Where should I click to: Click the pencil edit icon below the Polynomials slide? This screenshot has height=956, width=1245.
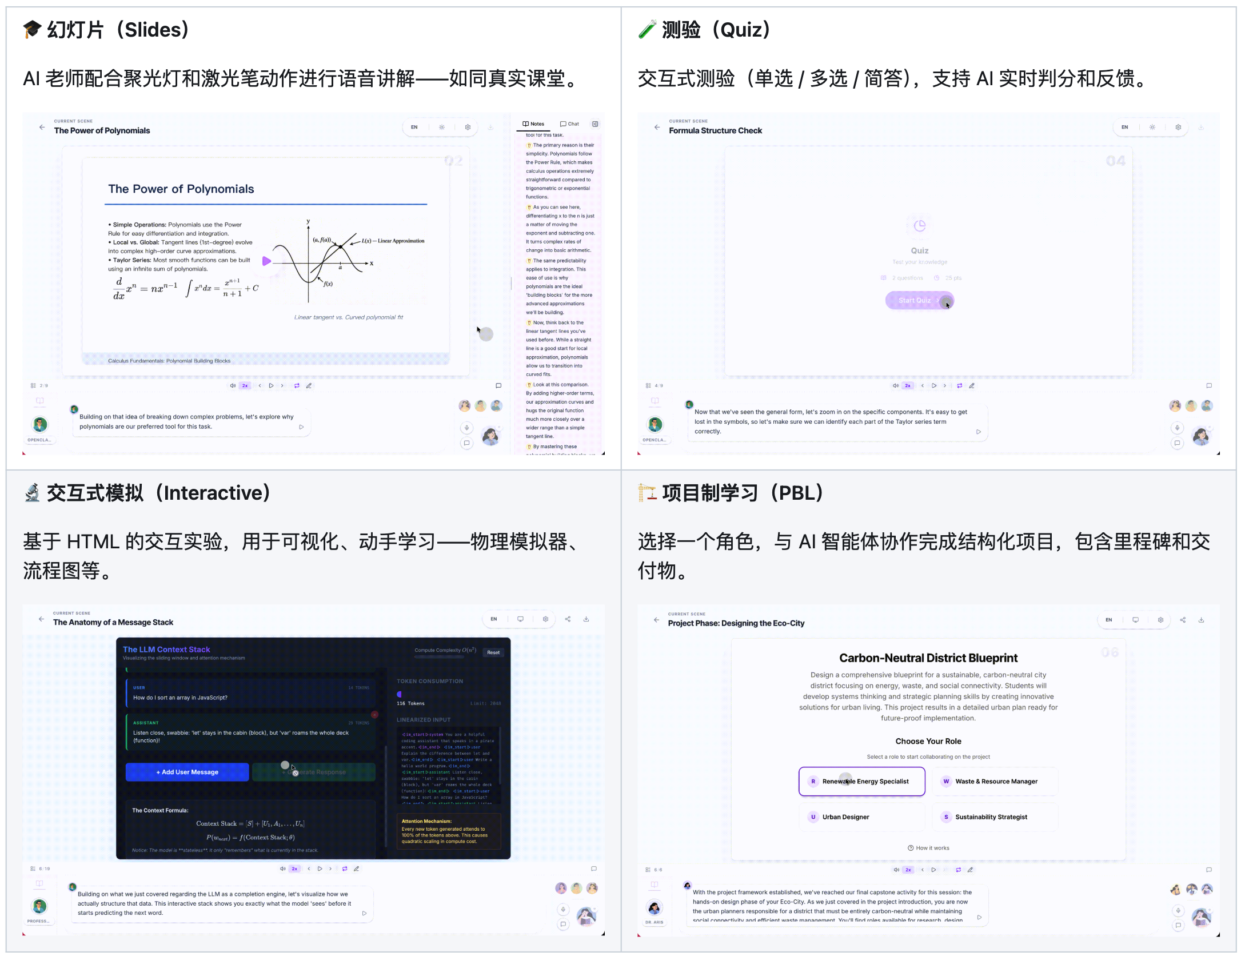click(309, 385)
